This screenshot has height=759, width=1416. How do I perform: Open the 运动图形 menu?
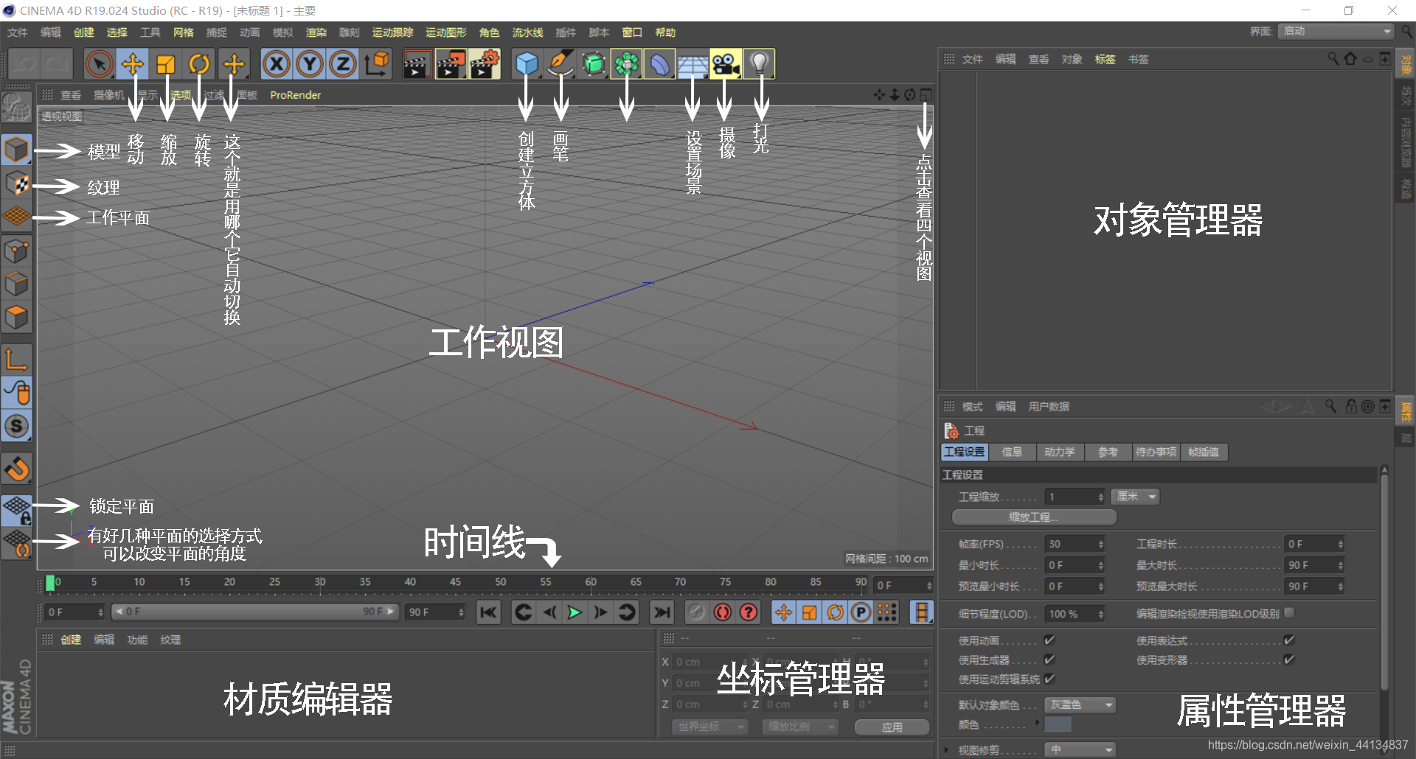pos(446,32)
